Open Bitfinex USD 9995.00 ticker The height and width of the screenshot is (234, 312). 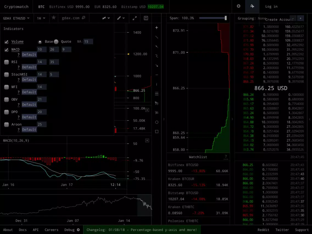[x=69, y=7]
